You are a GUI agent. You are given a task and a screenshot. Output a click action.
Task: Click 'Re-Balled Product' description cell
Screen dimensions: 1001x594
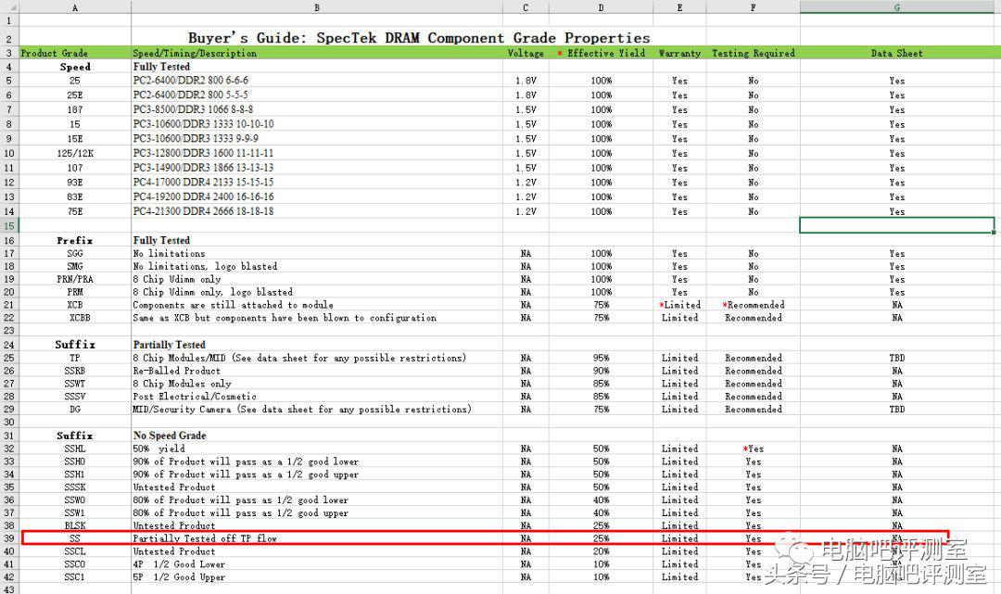[317, 371]
